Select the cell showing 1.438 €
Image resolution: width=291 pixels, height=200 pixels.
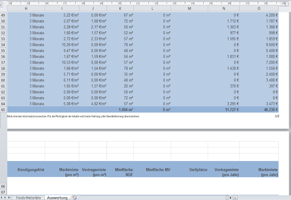(224, 68)
